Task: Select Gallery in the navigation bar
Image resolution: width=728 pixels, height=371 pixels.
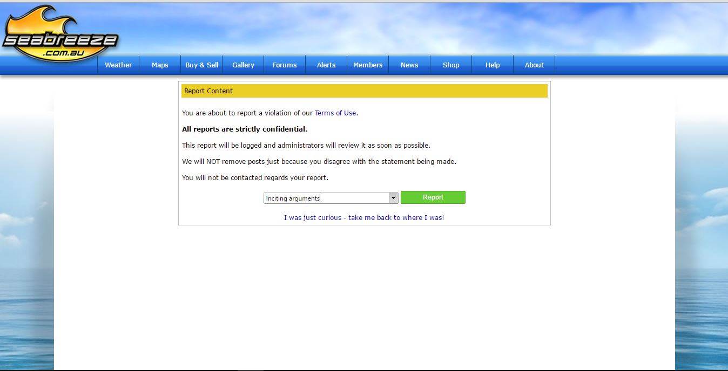Action: click(x=243, y=65)
